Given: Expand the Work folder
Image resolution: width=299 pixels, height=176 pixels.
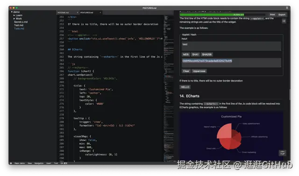Looking at the screenshot, I should (14, 19).
